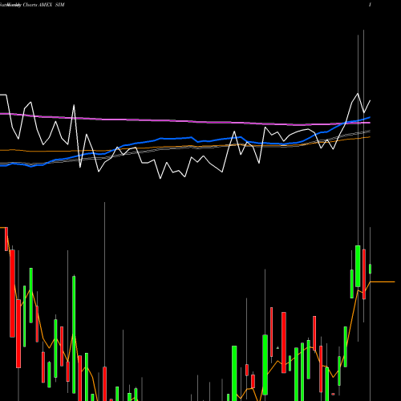Screen dimensions: 401x401
Task: Click the 'Charts AMEX SIM' title text
Action: tap(43, 5)
